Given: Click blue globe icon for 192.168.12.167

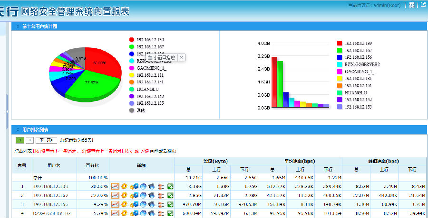Looking at the screenshot, I should (143, 195).
